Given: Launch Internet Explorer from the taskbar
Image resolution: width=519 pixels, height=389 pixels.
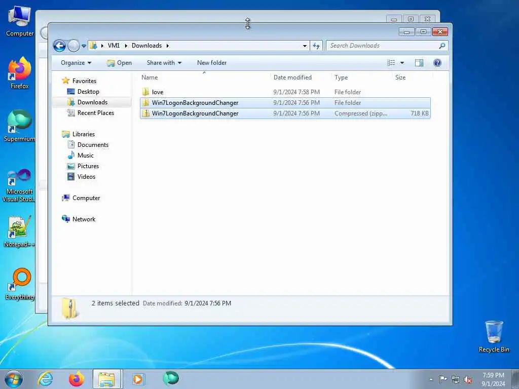Looking at the screenshot, I should tap(45, 379).
